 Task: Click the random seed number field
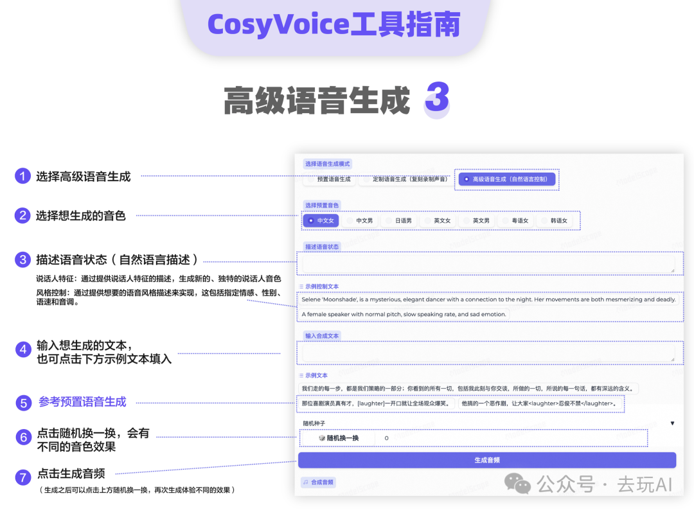511,438
